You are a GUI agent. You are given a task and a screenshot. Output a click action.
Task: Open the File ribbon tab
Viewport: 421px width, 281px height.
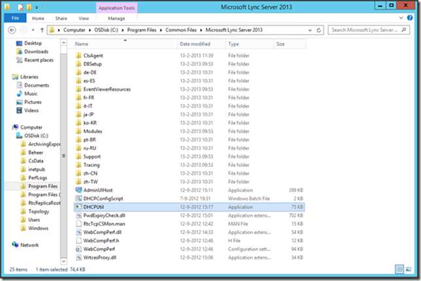point(15,18)
